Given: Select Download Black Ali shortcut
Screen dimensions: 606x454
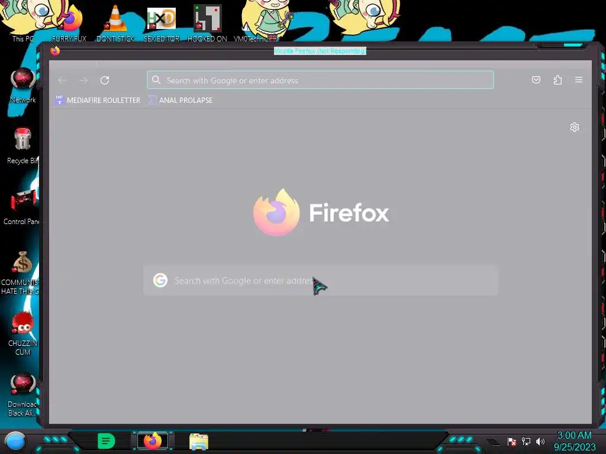Looking at the screenshot, I should click(22, 394).
